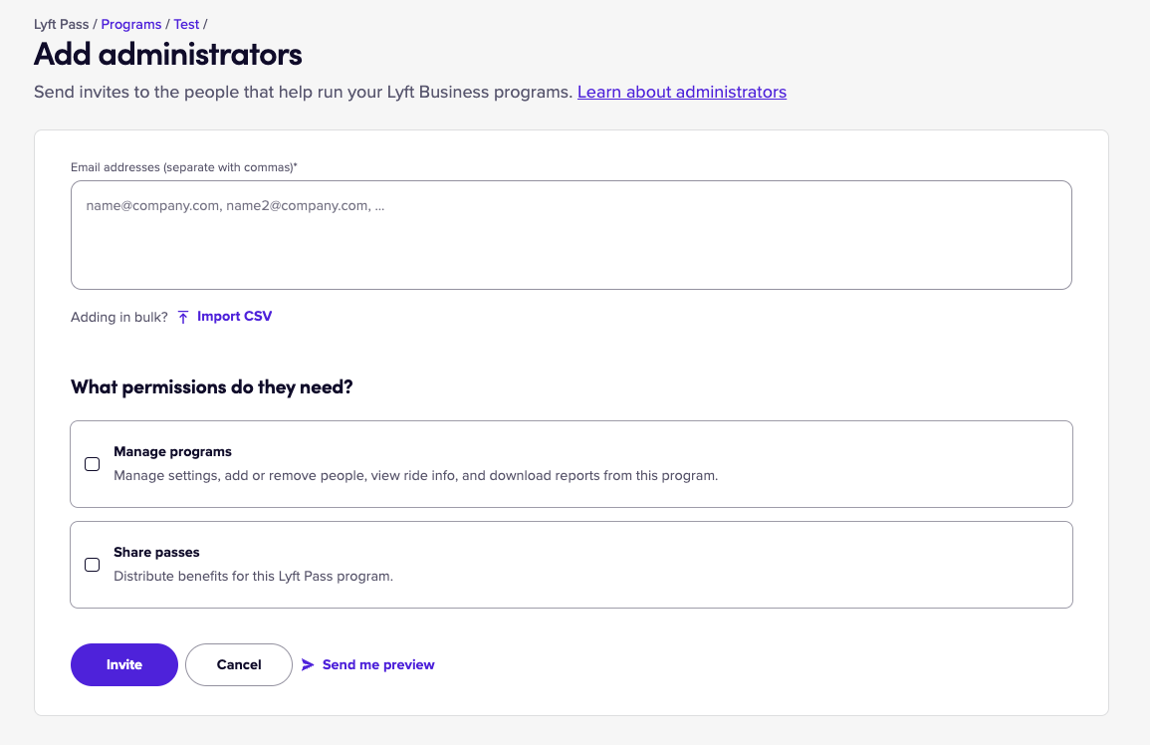Click the paper plane icon near Send me preview
The width and height of the screenshot is (1150, 745).
click(308, 664)
